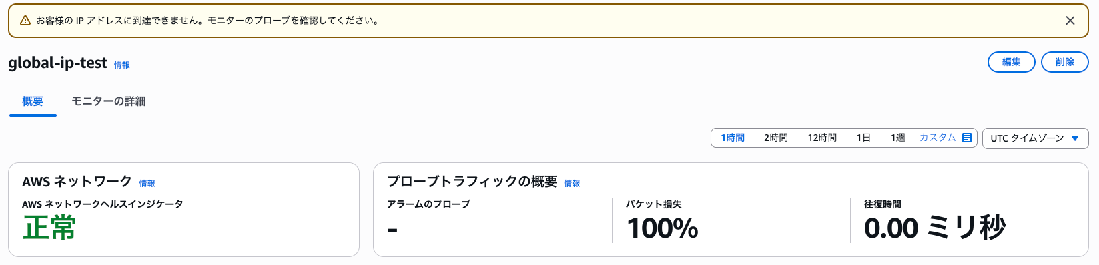Choose the 1日 time range

coord(863,138)
